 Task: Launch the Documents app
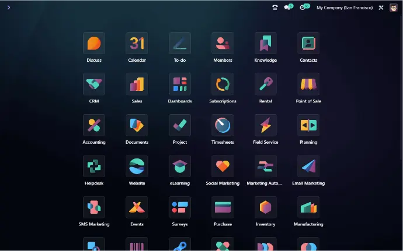tap(137, 125)
